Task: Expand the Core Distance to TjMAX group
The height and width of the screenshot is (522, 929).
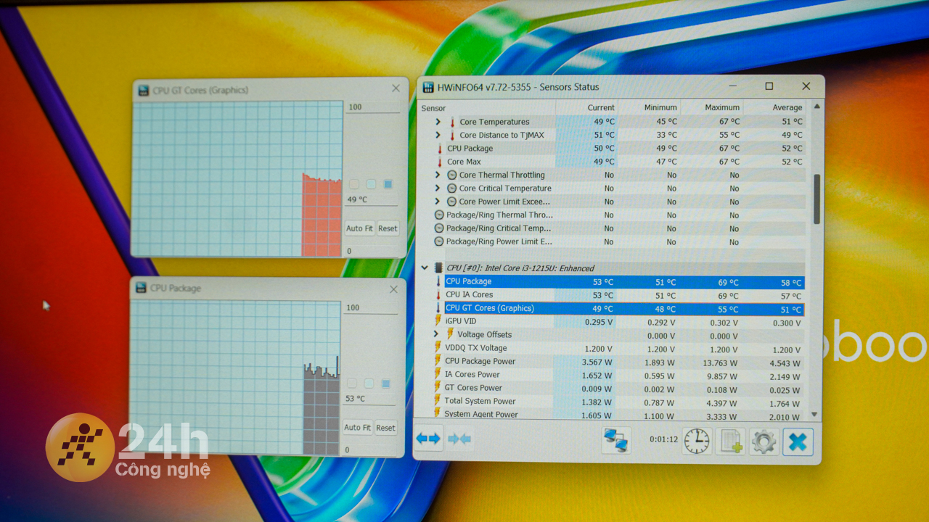Action: pyautogui.click(x=438, y=135)
